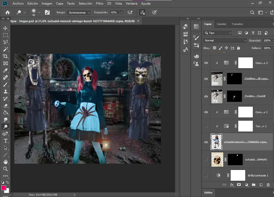Select the Line tool
This screenshot has width=274, height=197.
coord(5,155)
